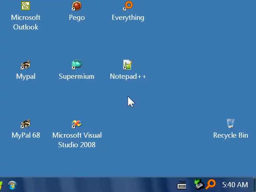Select the Supermium browser shortcut
The width and height of the screenshot is (256, 192).
click(76, 65)
